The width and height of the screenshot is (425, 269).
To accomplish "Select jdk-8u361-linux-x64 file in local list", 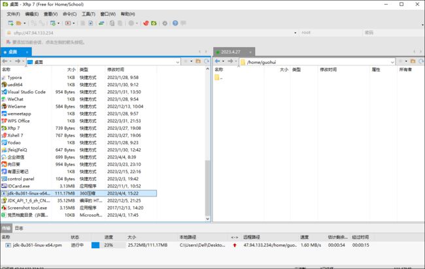I will (78, 193).
